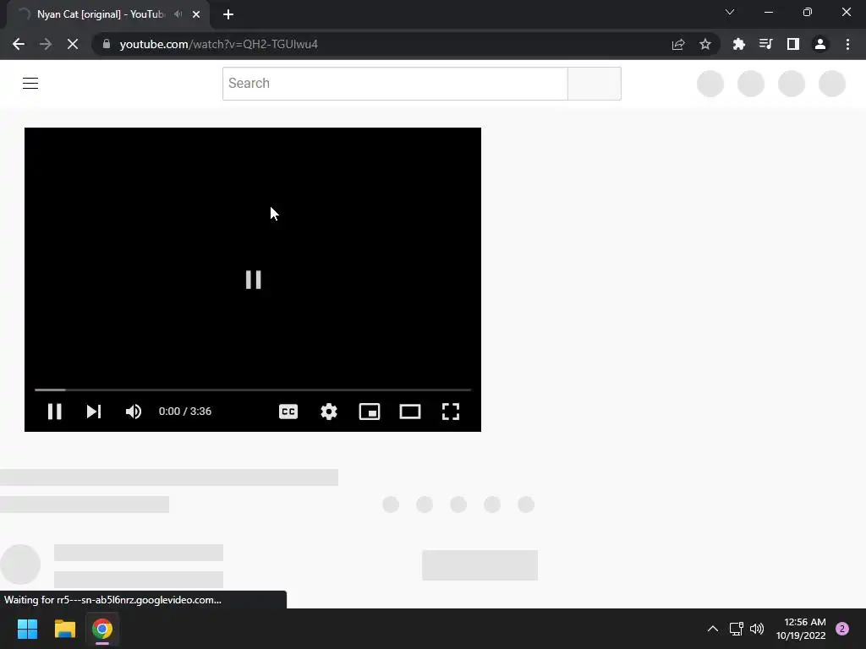Click the Chrome taskbar icon

(102, 629)
